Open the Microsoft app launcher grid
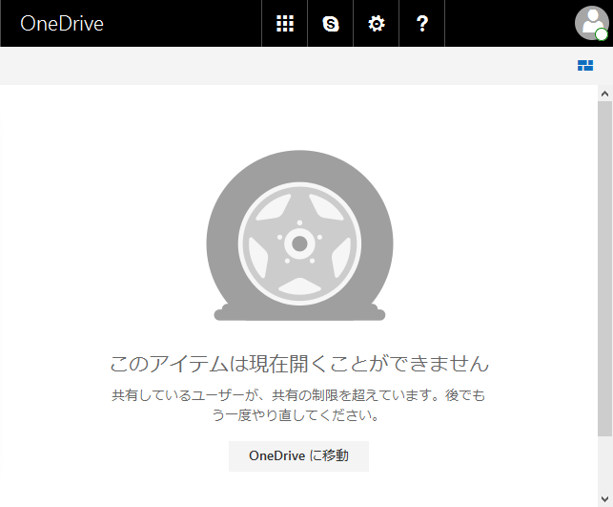This screenshot has width=613, height=507. coord(284,24)
